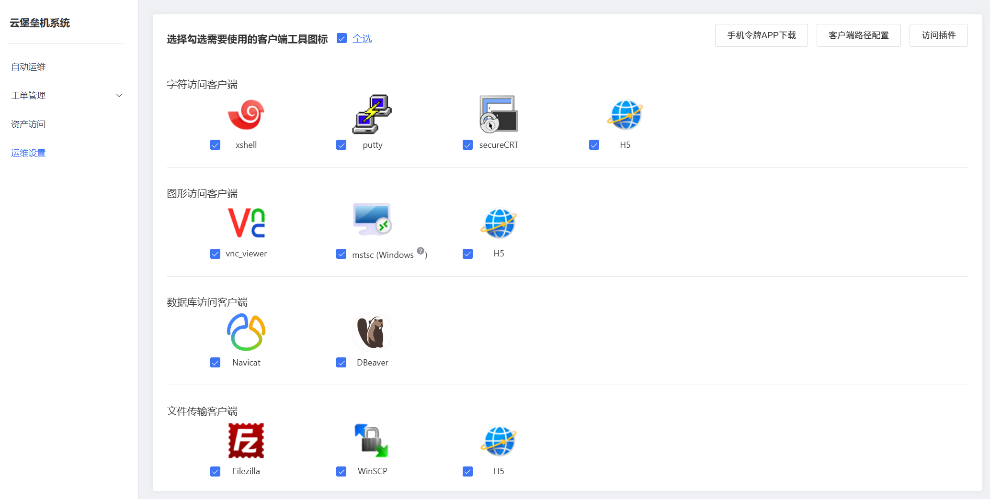Viewport: 990px width, 499px height.
Task: Open 自动运维 in the sidebar
Action: [x=28, y=67]
